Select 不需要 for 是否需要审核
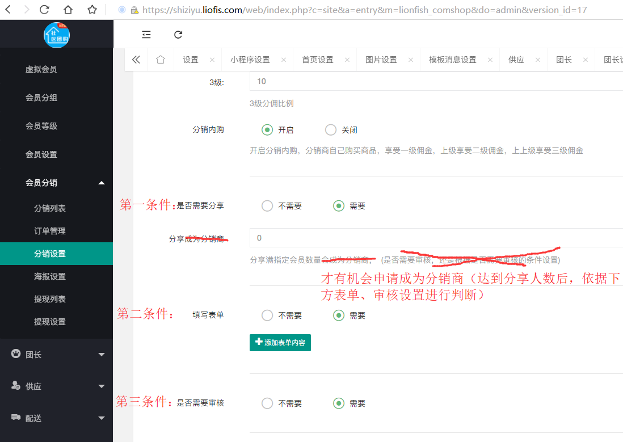 (267, 403)
